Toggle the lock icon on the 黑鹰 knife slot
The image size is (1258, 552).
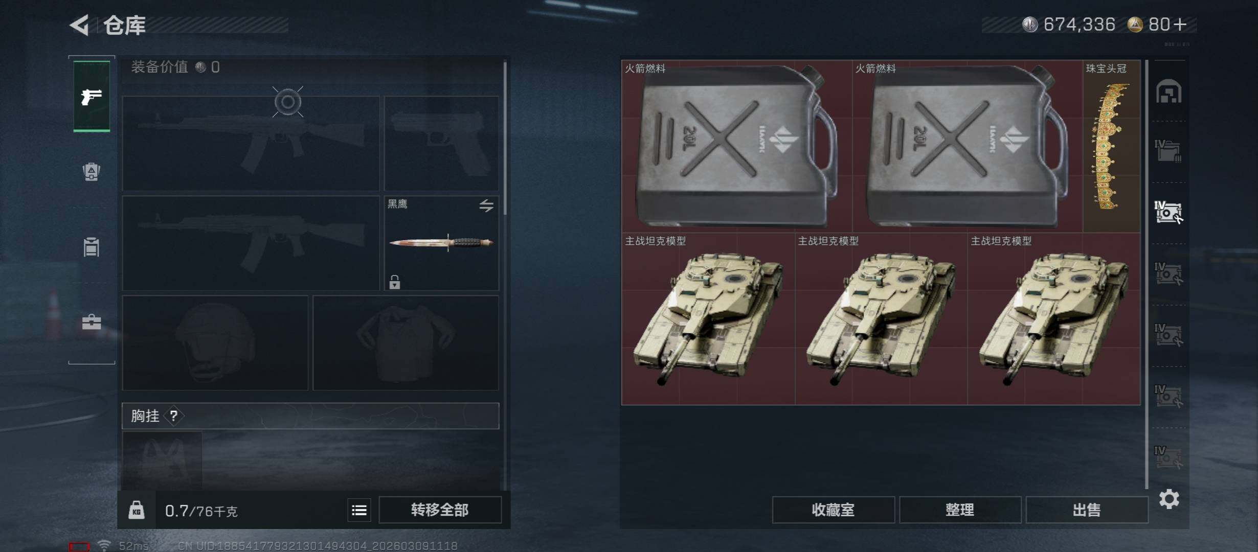coord(394,282)
